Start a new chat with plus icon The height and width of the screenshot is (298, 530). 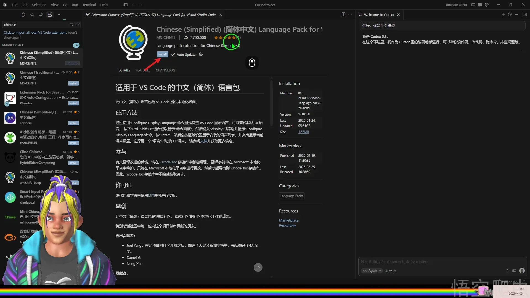point(503,15)
